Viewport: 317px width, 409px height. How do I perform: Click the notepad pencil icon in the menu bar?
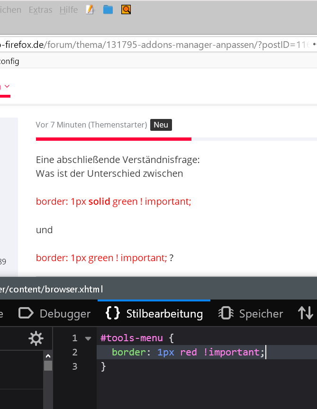[90, 9]
